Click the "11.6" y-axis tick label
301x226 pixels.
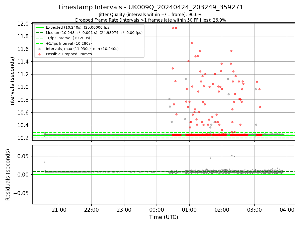coord(24,49)
